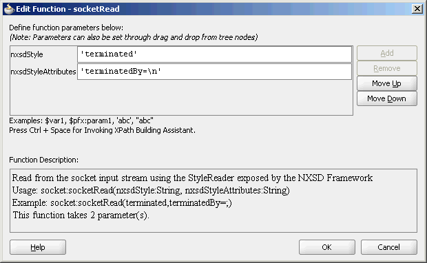This screenshot has height=263, width=427.
Task: Click the 'Examples: $var1' hint text
Action: click(x=81, y=120)
